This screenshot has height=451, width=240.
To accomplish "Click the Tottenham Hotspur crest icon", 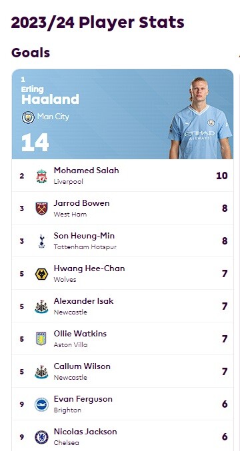I will 42,241.
